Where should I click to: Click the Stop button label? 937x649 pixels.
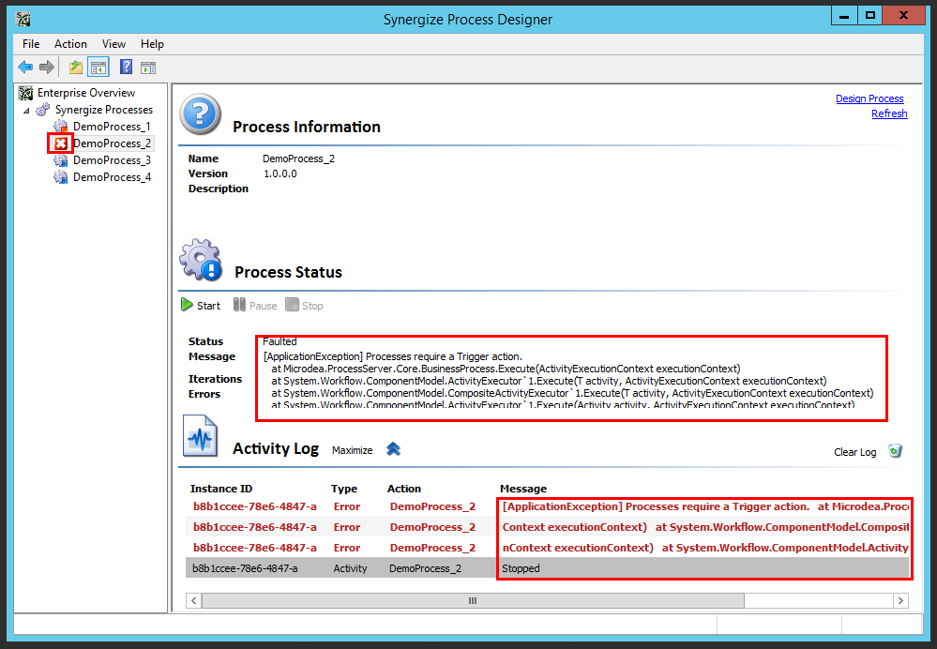312,306
